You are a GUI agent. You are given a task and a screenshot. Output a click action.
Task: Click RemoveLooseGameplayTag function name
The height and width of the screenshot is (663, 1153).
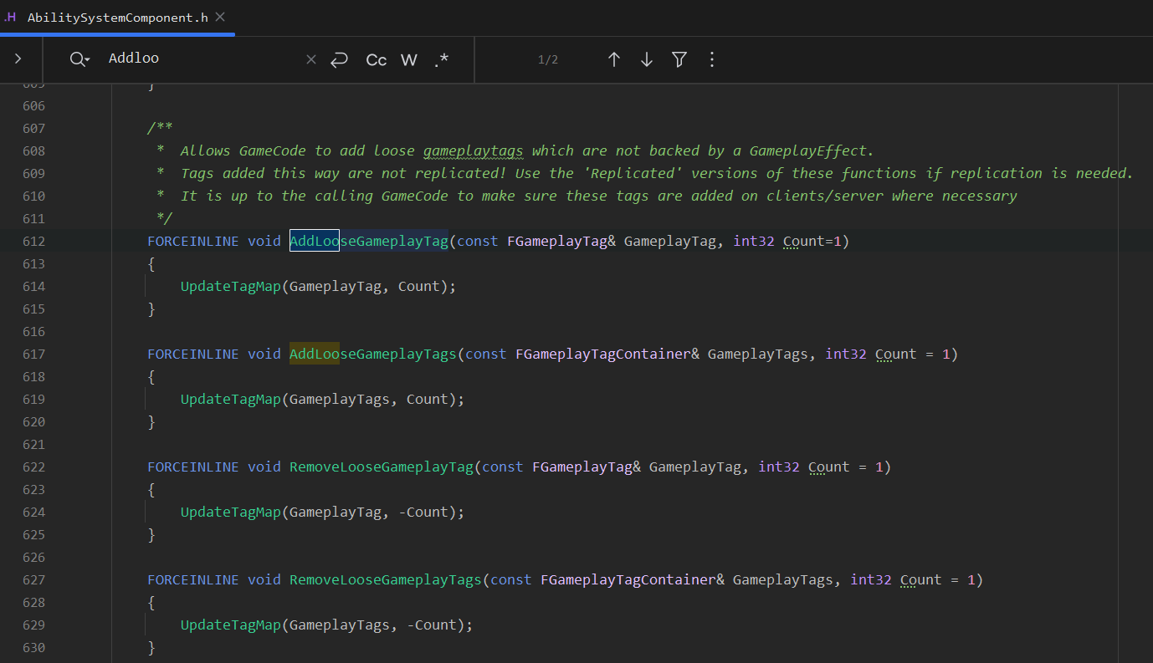pyautogui.click(x=382, y=467)
